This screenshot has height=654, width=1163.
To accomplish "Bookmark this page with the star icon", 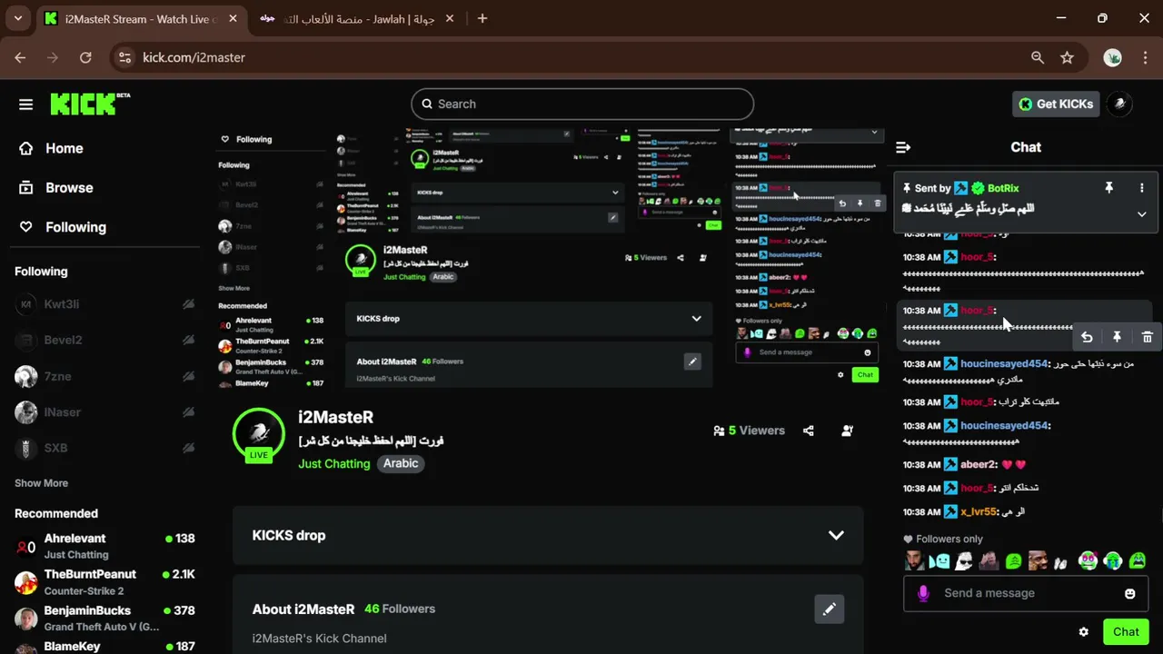I will pyautogui.click(x=1067, y=57).
